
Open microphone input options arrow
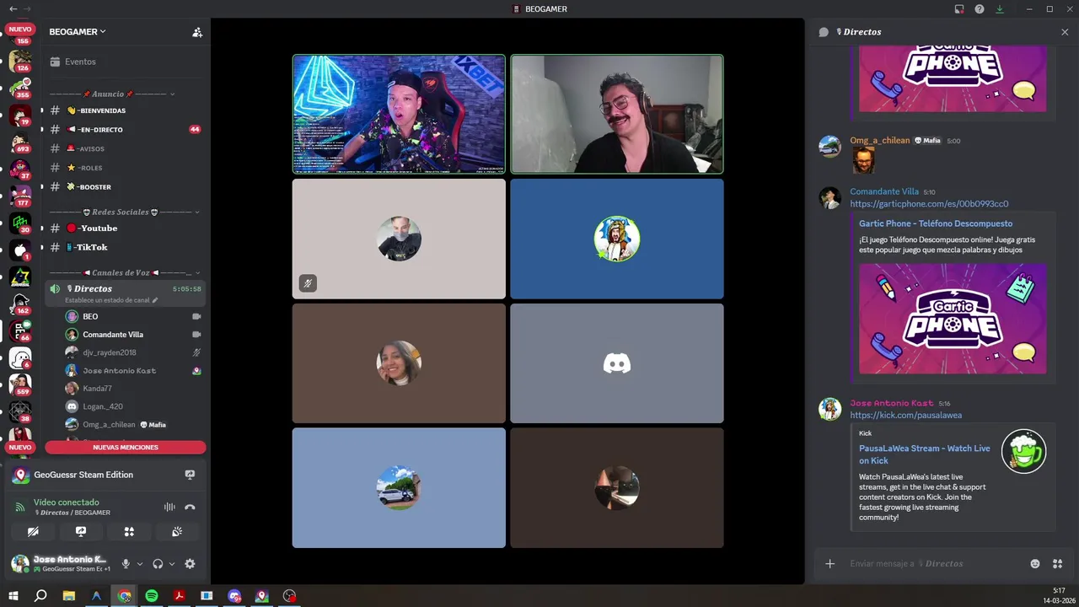139,564
